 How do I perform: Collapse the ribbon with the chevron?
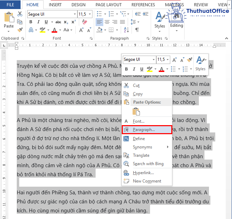coord(226,38)
